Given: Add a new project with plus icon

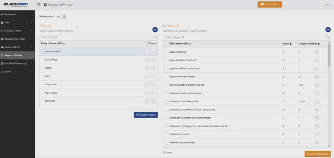Looking at the screenshot, I should point(155,30).
